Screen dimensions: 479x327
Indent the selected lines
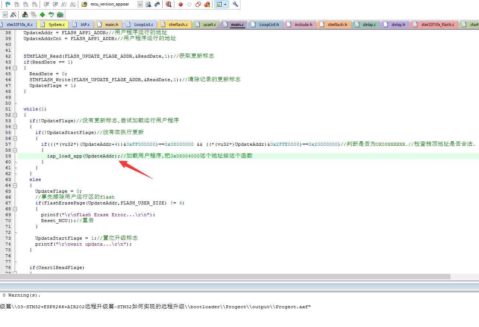46,4
